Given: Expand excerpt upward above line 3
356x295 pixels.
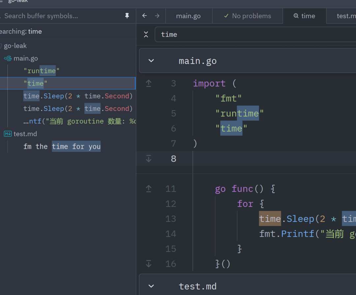Looking at the screenshot, I should point(149,83).
